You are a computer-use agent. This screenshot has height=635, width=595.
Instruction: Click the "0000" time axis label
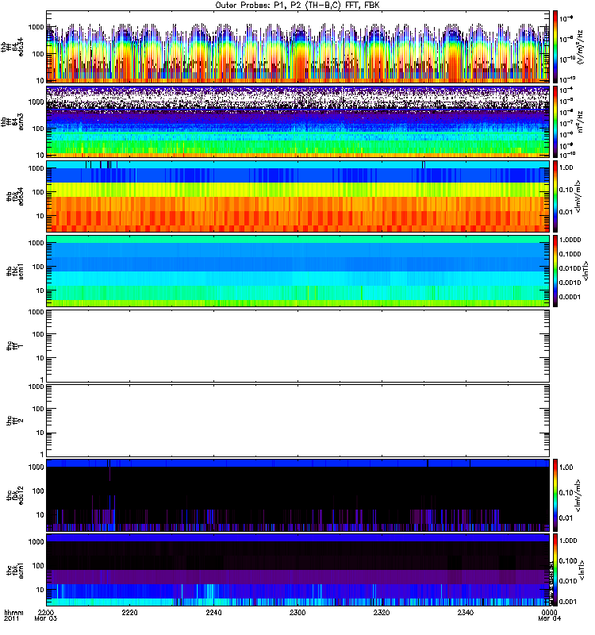pyautogui.click(x=549, y=612)
